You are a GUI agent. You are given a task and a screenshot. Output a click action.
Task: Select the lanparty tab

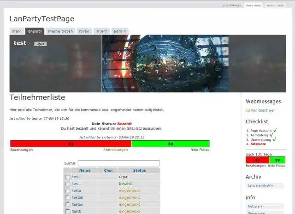tap(35, 31)
